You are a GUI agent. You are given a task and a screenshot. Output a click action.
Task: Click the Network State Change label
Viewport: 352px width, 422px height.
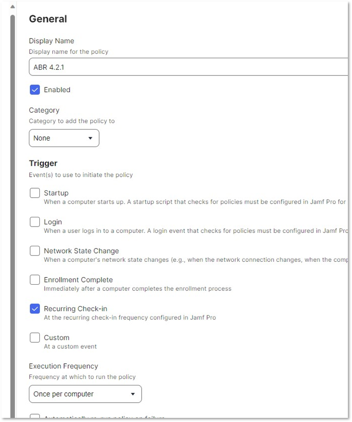point(82,251)
